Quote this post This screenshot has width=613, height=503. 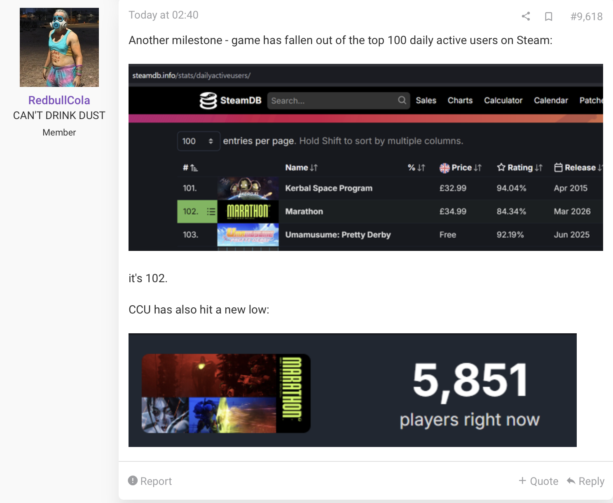[538, 481]
